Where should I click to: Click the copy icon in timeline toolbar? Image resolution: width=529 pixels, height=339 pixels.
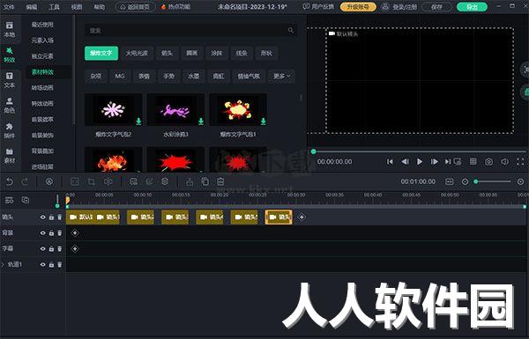coord(205,181)
